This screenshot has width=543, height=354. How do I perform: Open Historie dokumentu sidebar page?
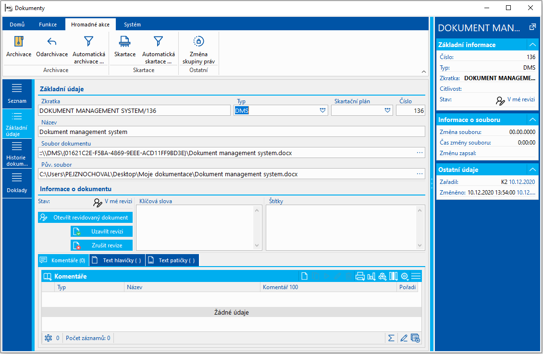pyautogui.click(x=17, y=154)
